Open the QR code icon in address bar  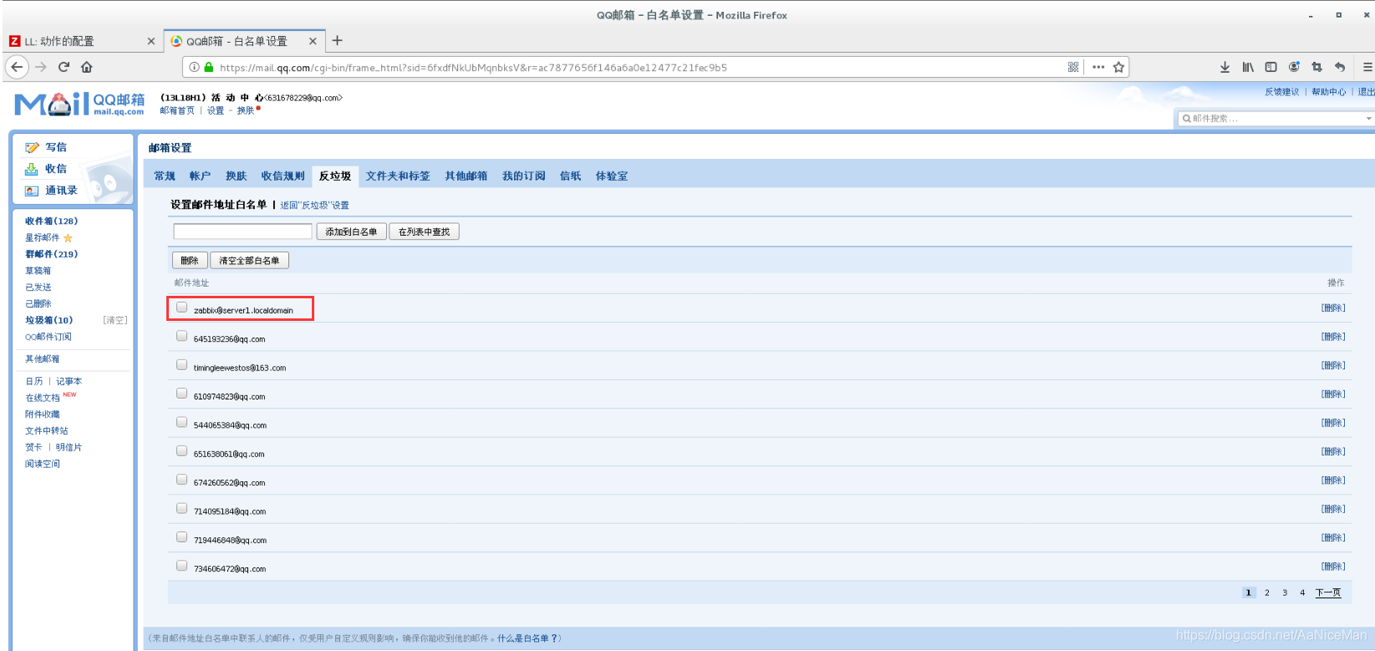click(x=1073, y=67)
